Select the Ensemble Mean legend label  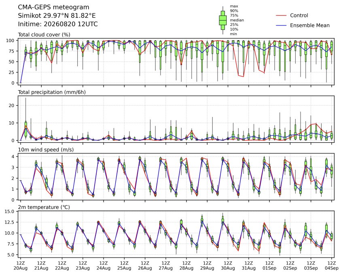[310, 25]
